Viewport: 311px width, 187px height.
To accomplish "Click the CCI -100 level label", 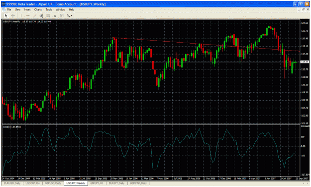I will [303, 156].
